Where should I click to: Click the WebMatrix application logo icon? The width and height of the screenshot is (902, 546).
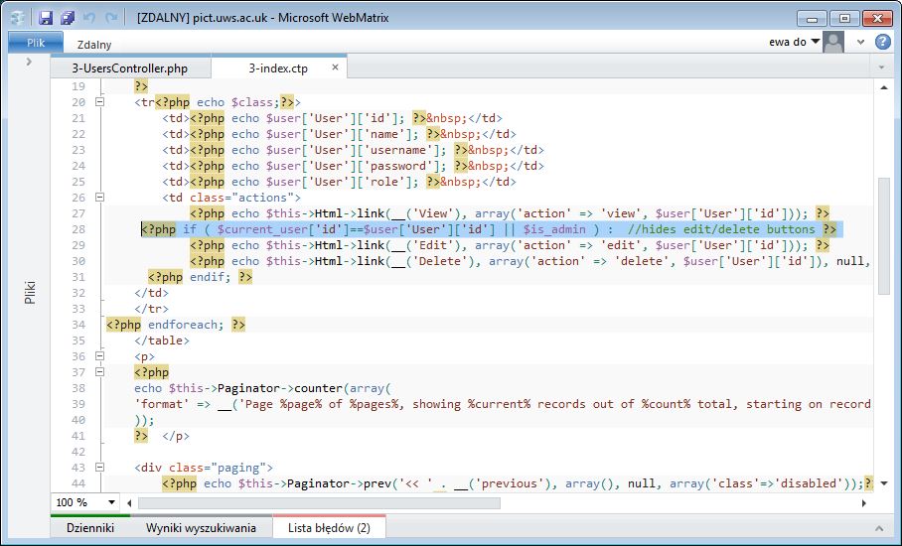[18, 18]
